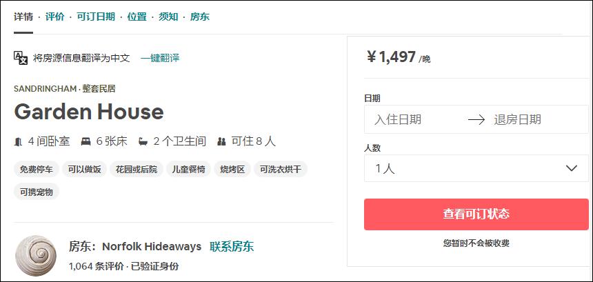Click the 一键翻译 link
Screen dimensions: 593x282
(160, 58)
